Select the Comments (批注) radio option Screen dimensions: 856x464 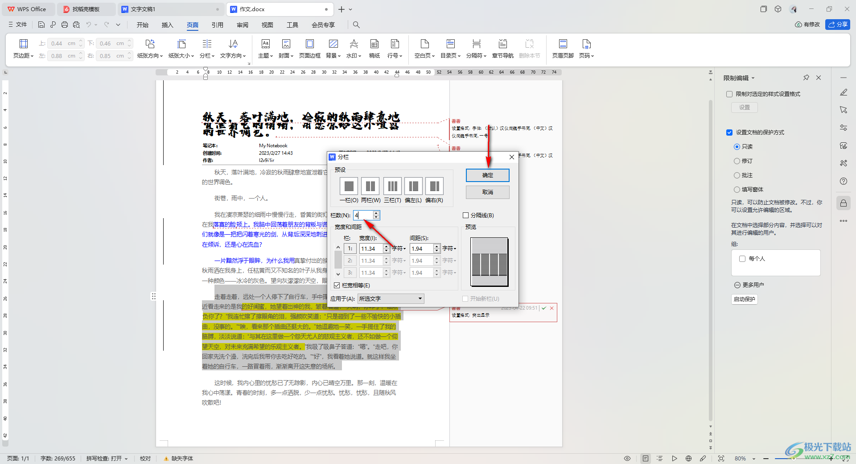737,175
